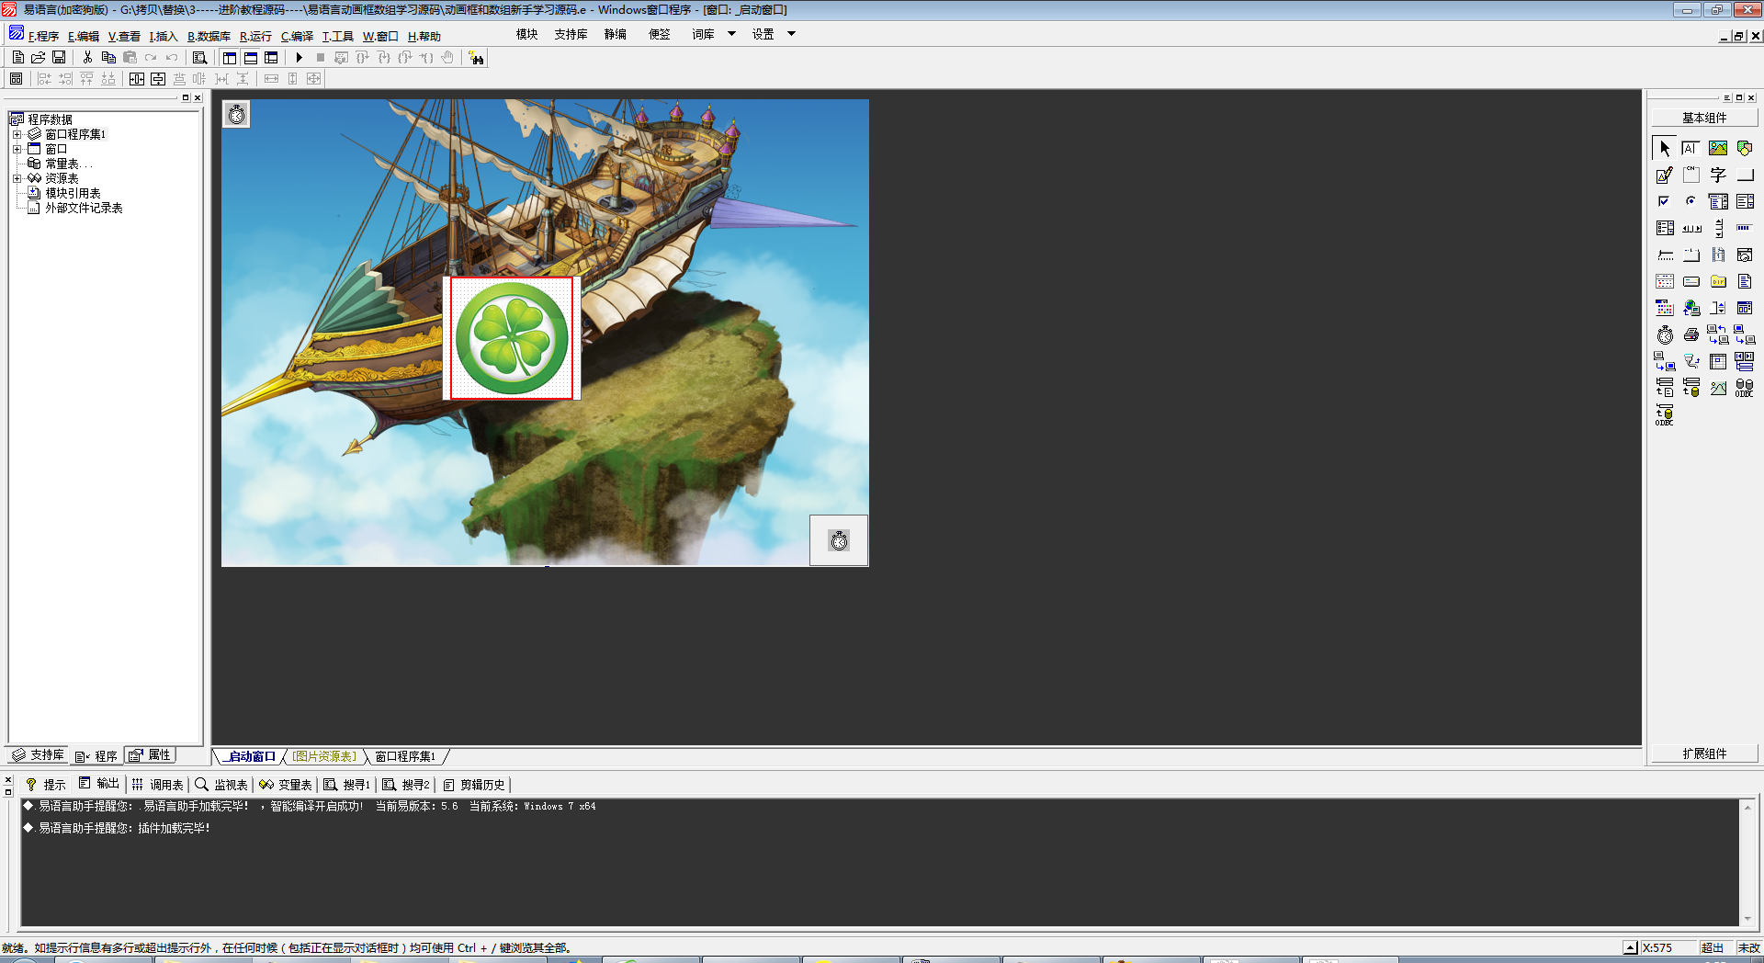Open the T.工具 menu

(x=337, y=36)
